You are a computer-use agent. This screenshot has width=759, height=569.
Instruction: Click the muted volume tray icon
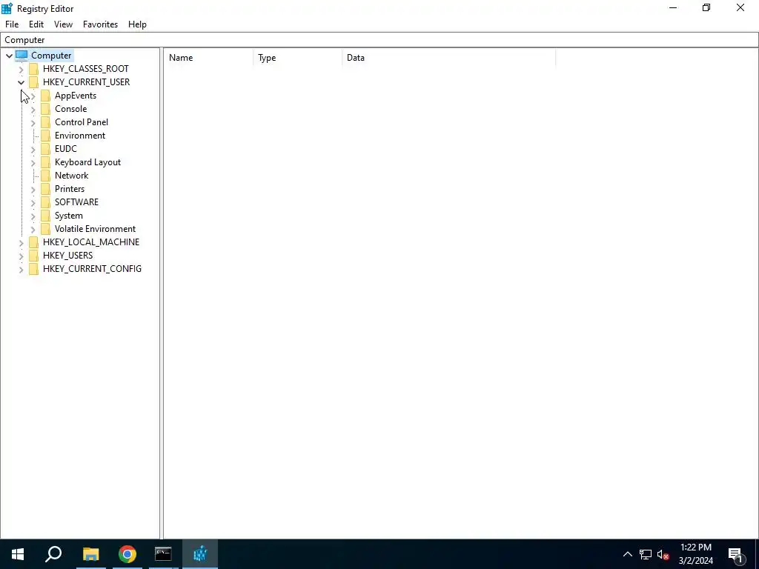[x=663, y=554]
